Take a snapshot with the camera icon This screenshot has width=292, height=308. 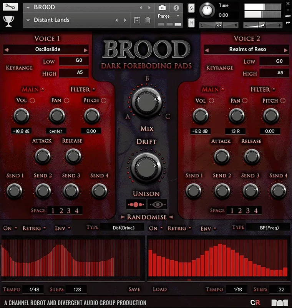point(162,8)
